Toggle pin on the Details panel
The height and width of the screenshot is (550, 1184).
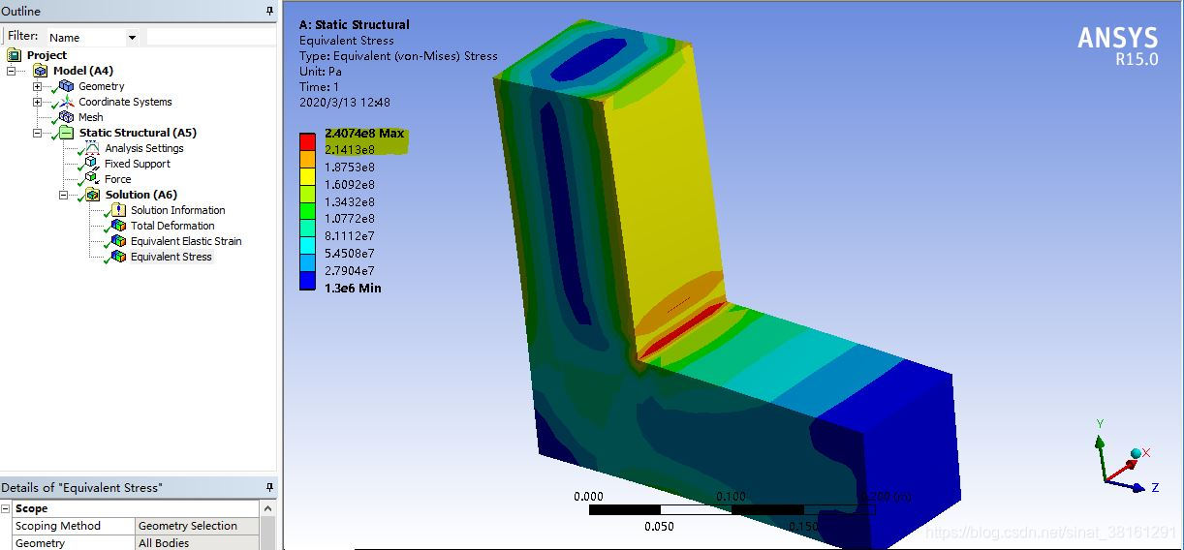tap(269, 488)
